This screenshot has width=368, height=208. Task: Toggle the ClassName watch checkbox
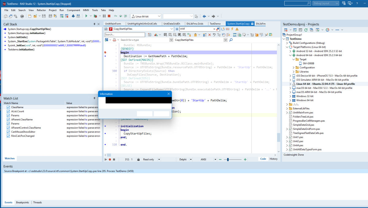pyautogui.click(x=8, y=108)
